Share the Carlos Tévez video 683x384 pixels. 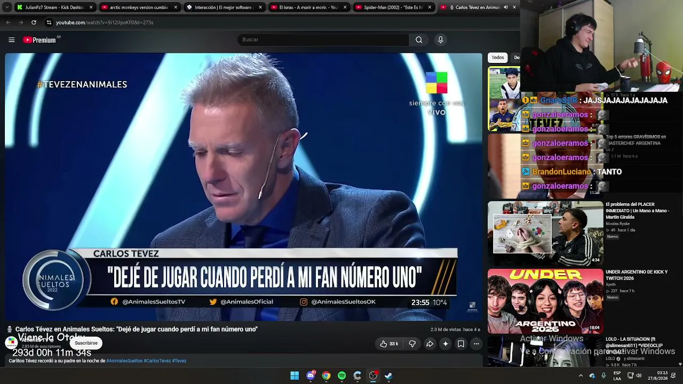[x=429, y=344]
